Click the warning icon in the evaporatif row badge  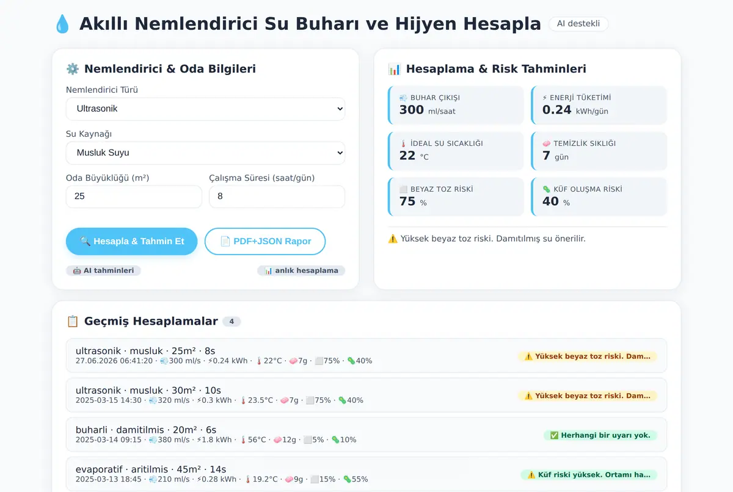531,475
